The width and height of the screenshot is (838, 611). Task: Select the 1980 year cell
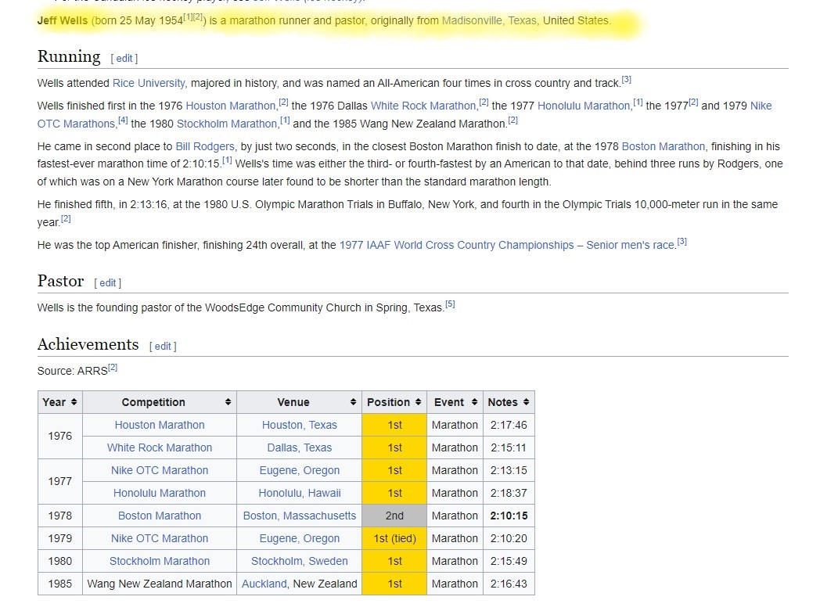click(59, 561)
